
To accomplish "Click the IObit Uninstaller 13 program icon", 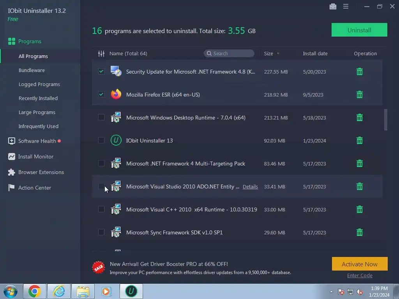I will [x=116, y=140].
